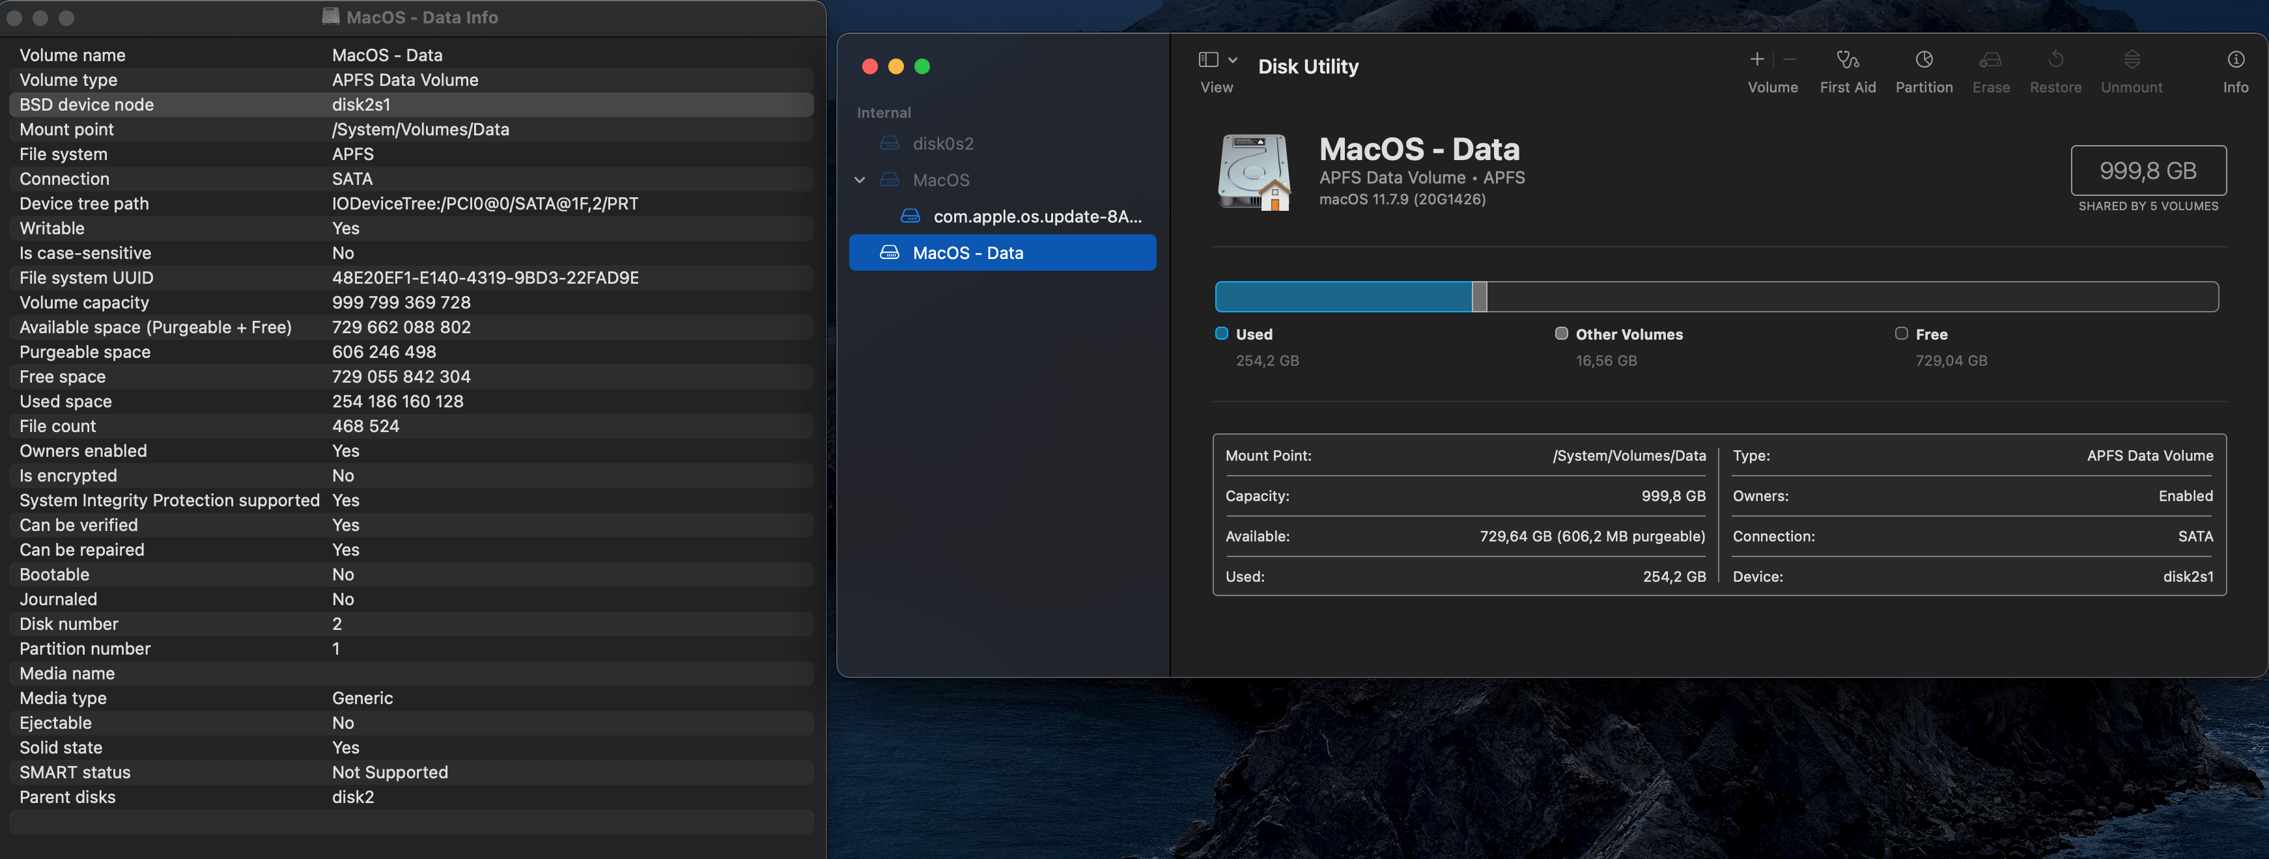This screenshot has height=859, width=2269.
Task: Click the blue Used segment of usage bar
Action: (x=1344, y=297)
